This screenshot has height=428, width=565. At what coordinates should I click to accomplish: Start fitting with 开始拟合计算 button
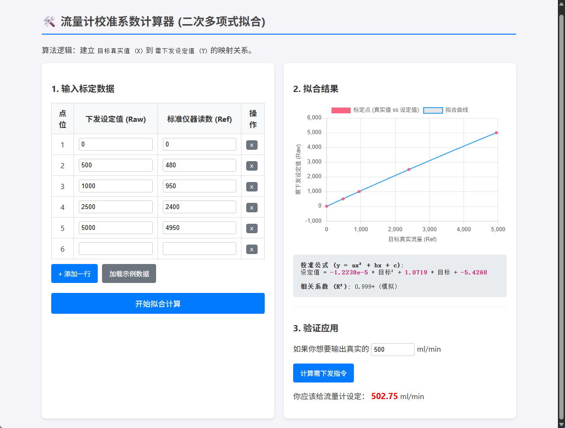click(158, 304)
